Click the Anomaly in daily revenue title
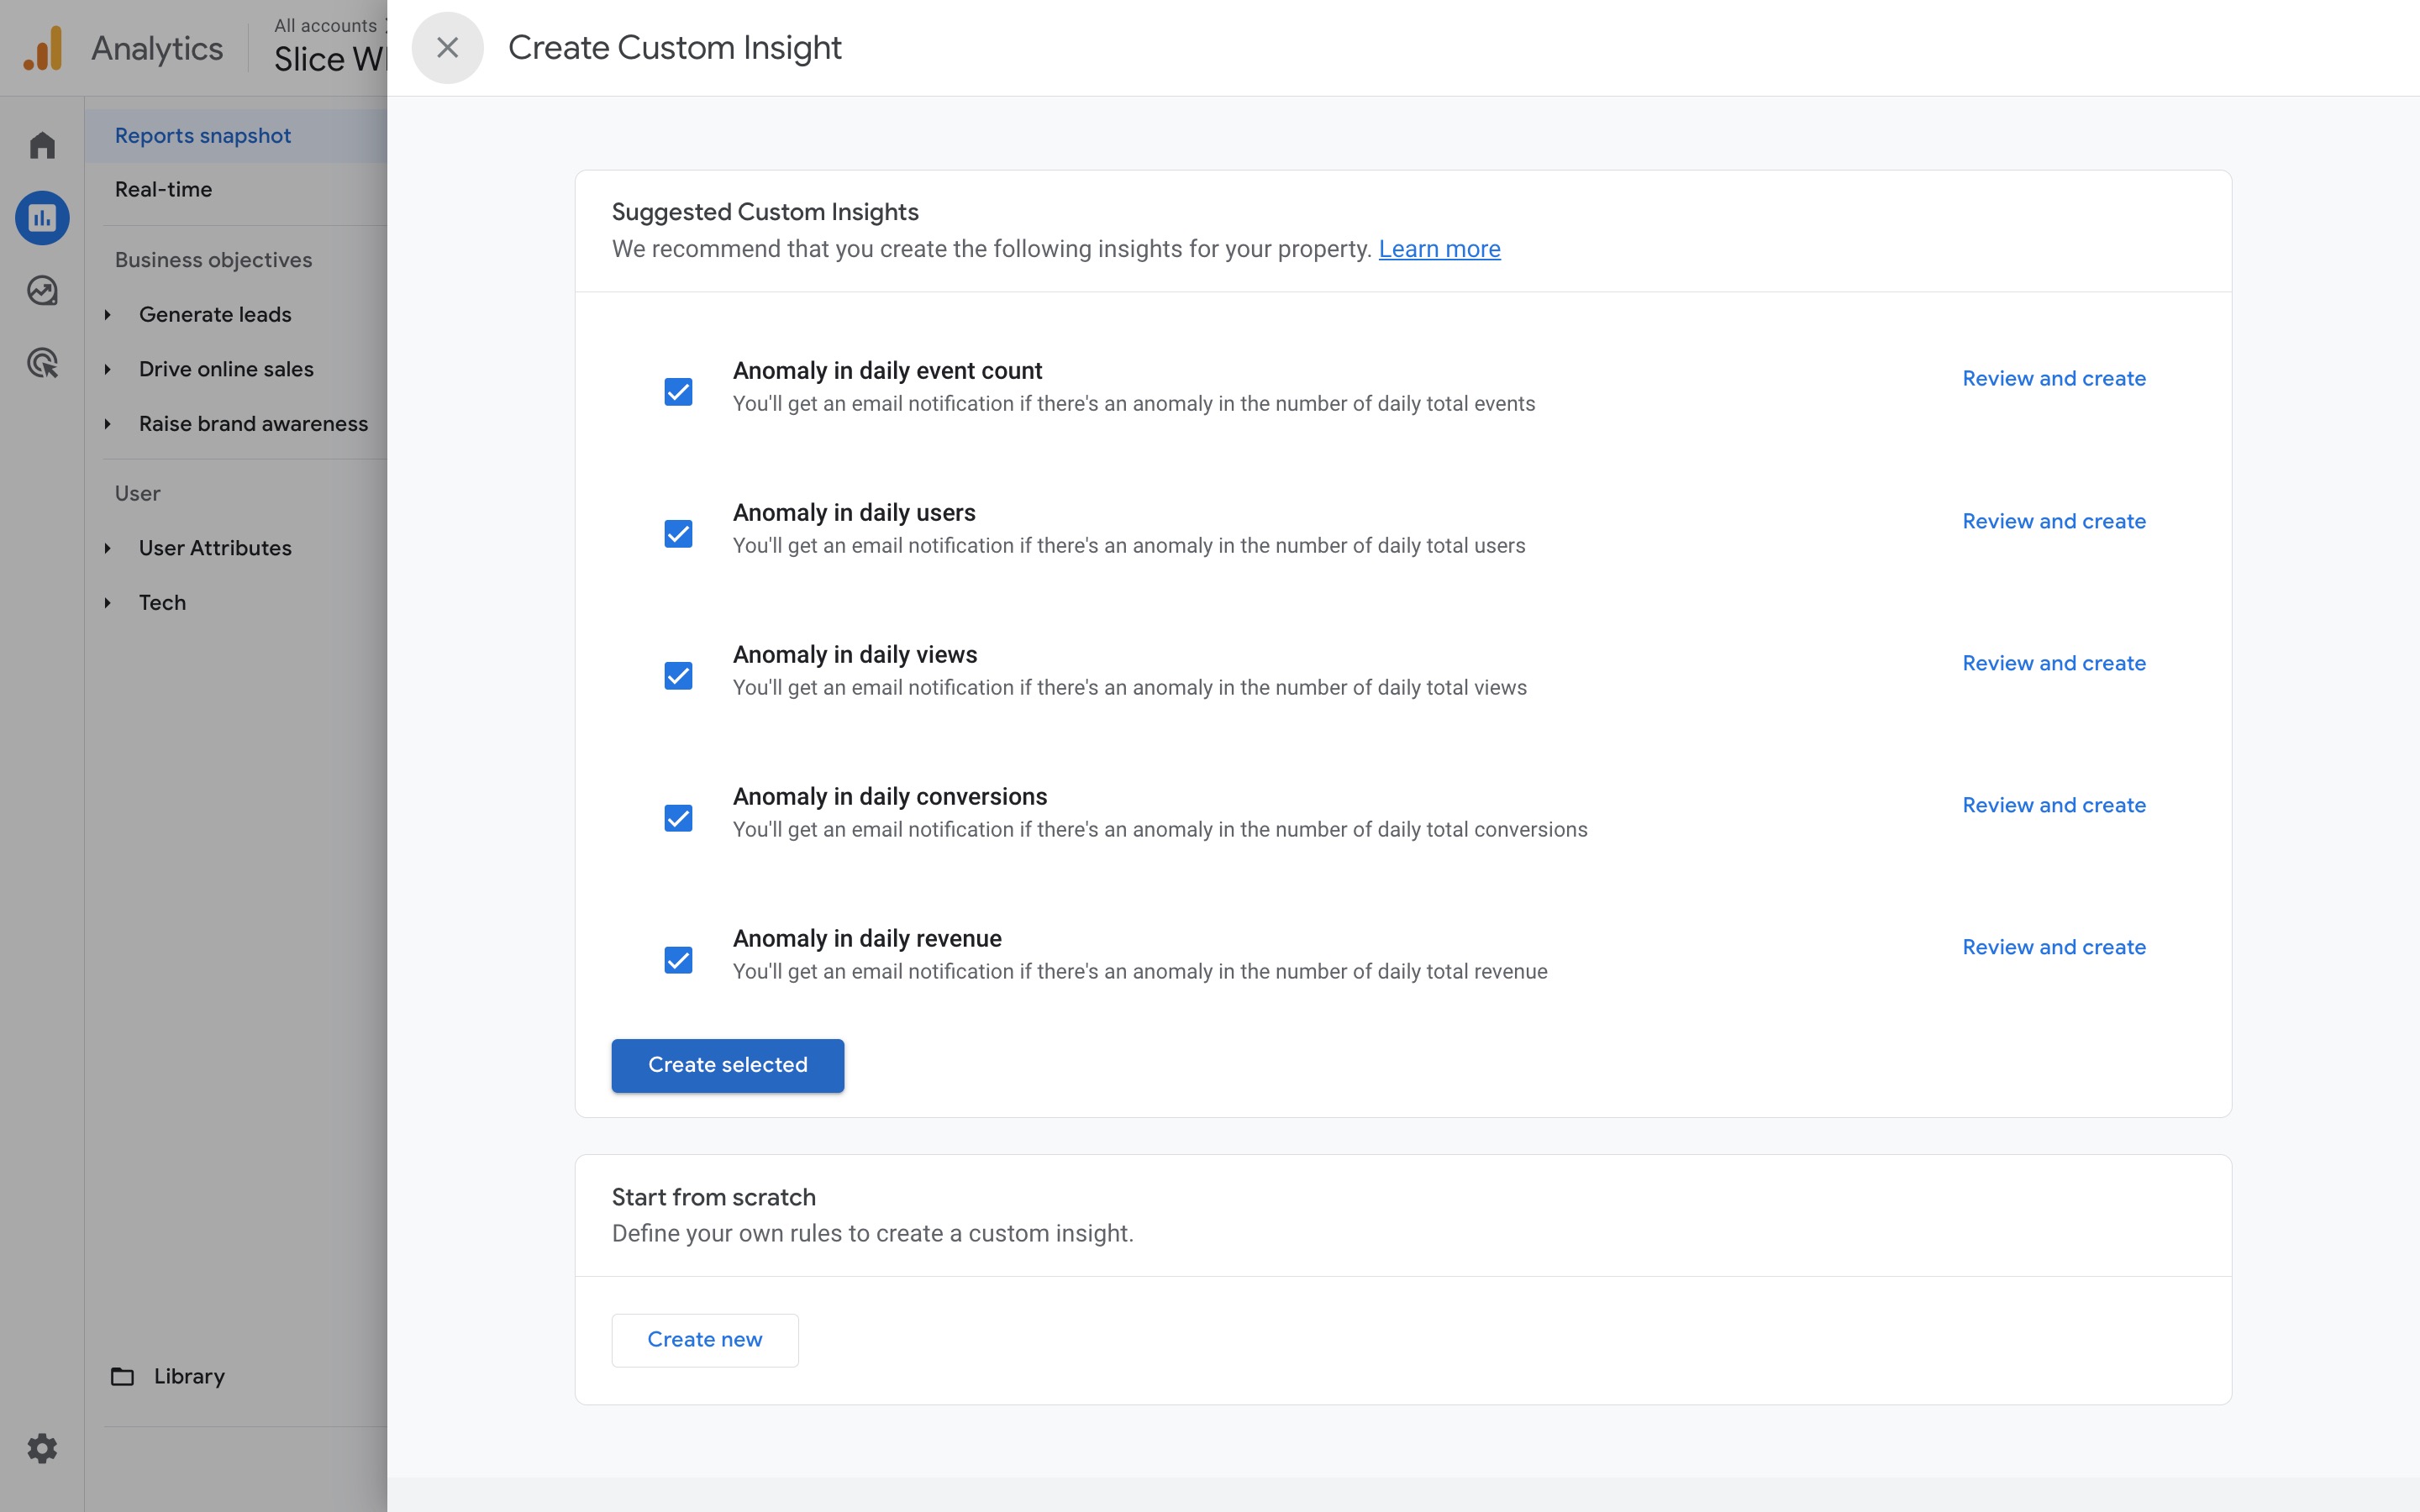The height and width of the screenshot is (1512, 2420). pos(867,938)
